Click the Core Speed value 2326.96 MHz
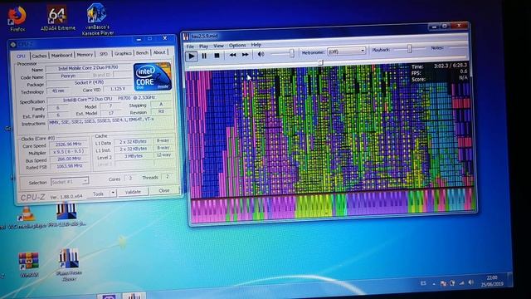This screenshot has width=531, height=299. click(x=68, y=145)
